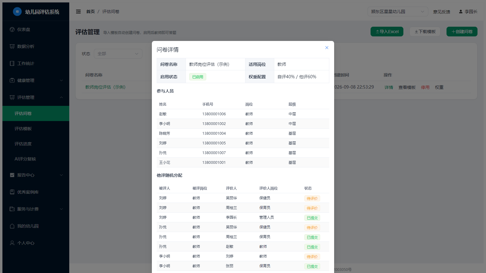
Task: Collapse the 评估管理 submenu chevron
Action: point(61,97)
